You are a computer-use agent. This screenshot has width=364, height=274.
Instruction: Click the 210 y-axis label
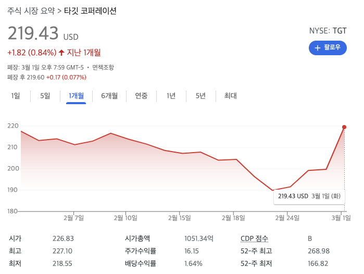tap(13, 147)
